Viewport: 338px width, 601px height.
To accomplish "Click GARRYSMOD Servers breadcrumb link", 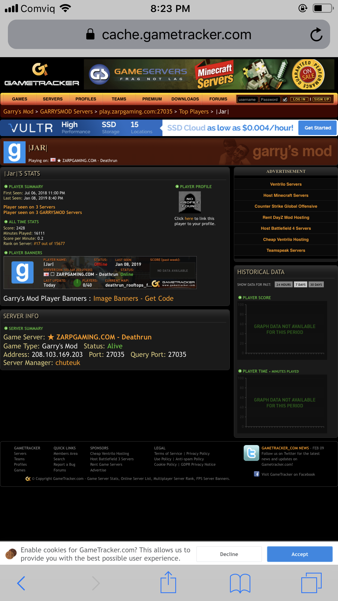I will [66, 112].
